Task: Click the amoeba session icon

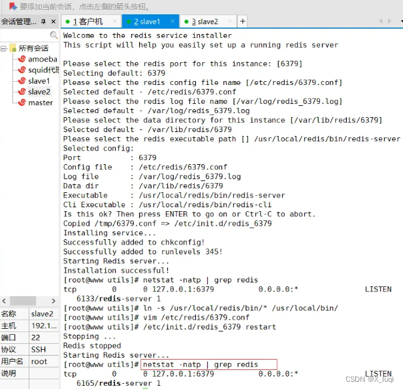Action: [x=22, y=59]
